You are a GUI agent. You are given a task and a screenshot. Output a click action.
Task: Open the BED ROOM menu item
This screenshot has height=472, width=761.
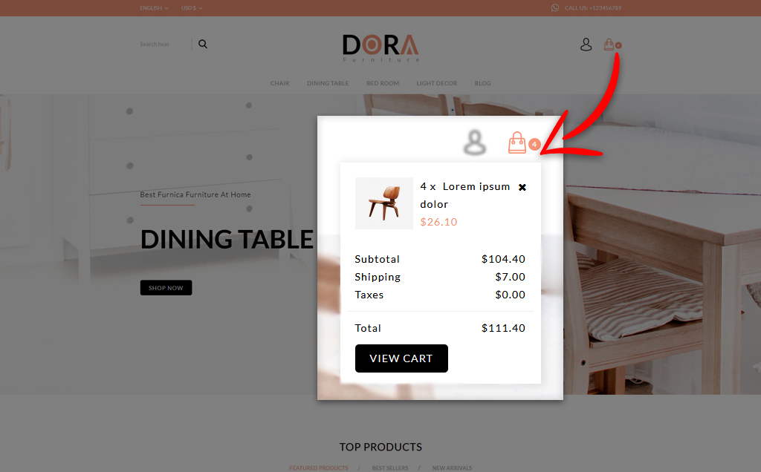[383, 83]
